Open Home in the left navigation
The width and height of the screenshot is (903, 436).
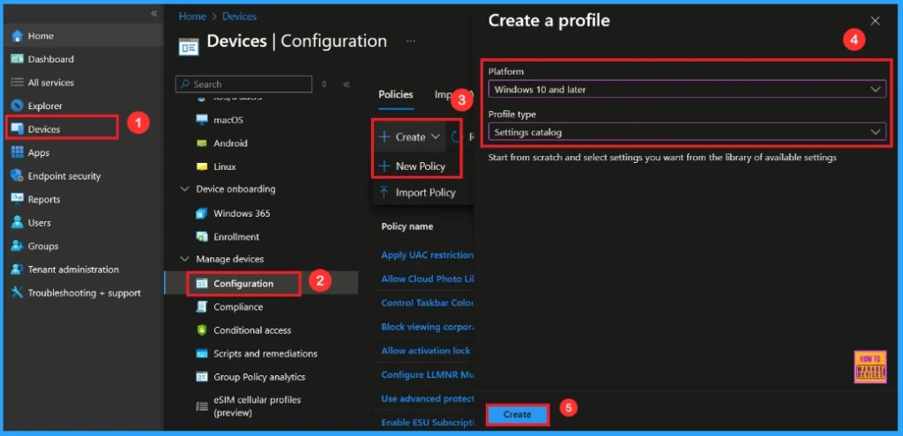click(x=41, y=35)
